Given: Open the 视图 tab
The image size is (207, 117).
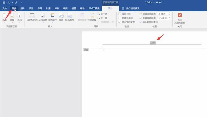Looking at the screenshot, I should tap(74, 8).
